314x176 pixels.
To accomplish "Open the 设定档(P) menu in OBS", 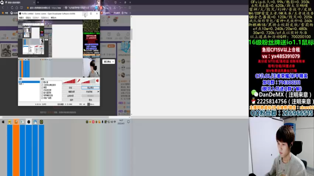I will coord(36,18).
